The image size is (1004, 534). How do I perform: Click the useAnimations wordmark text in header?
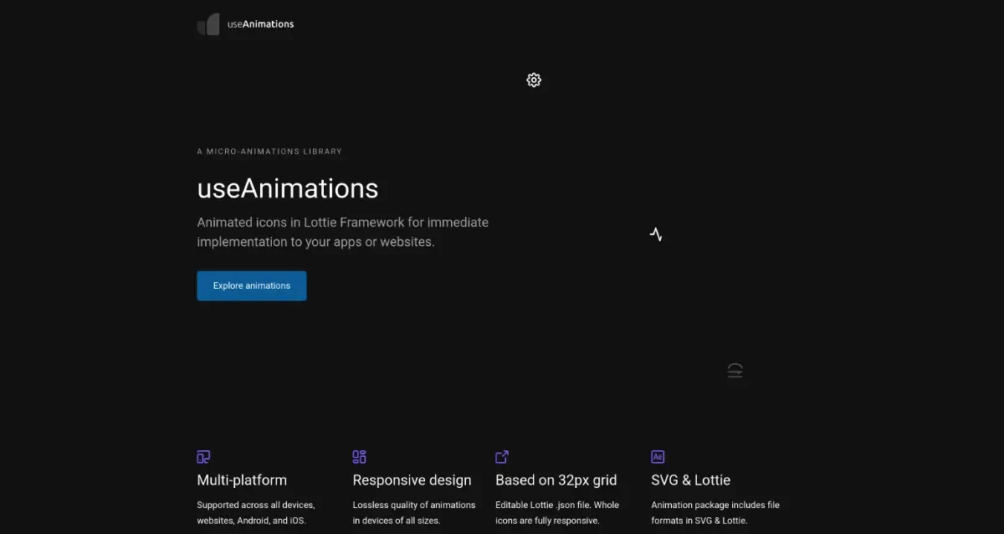click(259, 24)
